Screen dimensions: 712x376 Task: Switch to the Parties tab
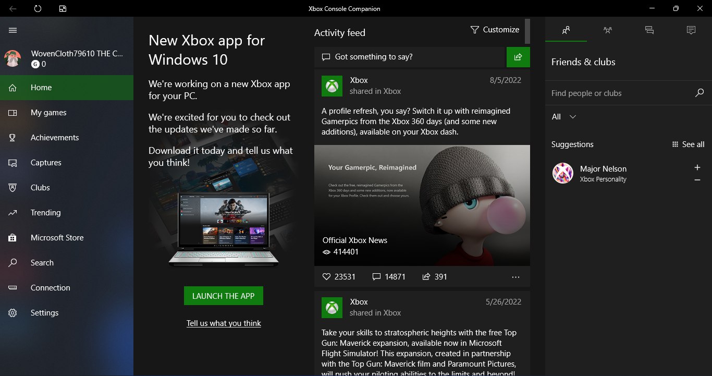tap(608, 30)
